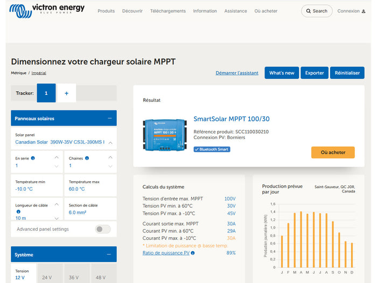Enable the Advanced panel settings toggle
The image size is (377, 283).
tap(102, 229)
